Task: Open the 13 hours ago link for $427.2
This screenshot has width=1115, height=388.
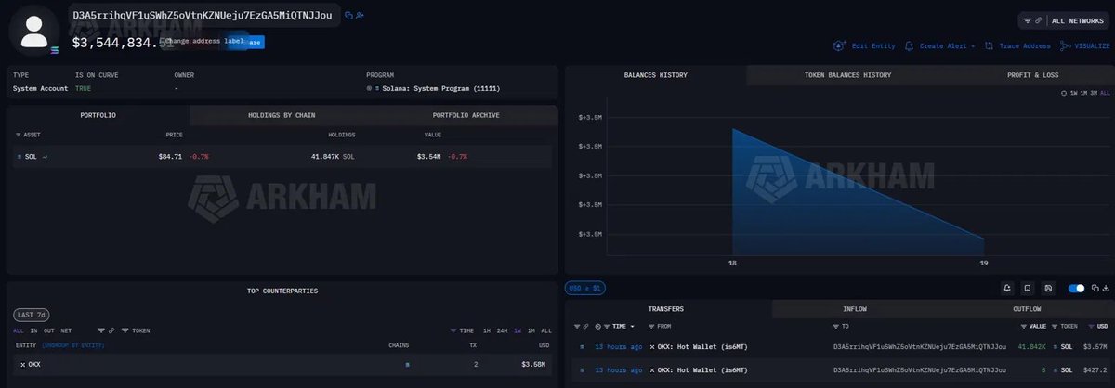Action: [x=619, y=370]
